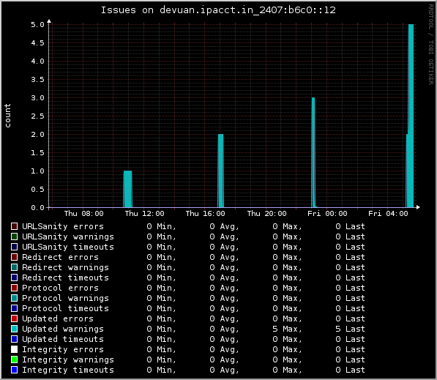Click the Protocol timeouts swatch

[14, 308]
